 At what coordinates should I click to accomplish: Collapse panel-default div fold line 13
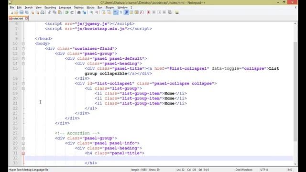23,59
